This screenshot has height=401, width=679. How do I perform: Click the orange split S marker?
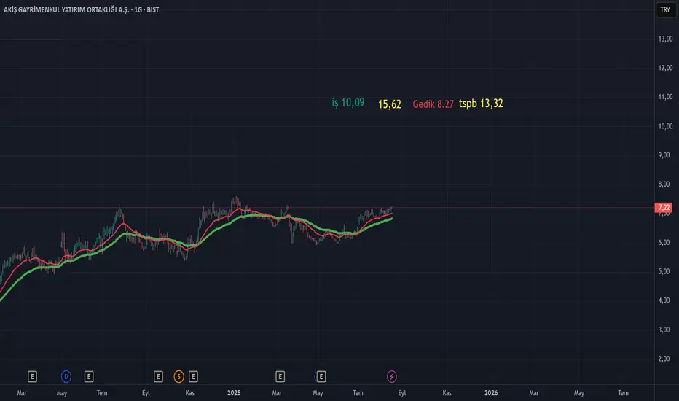pos(178,376)
